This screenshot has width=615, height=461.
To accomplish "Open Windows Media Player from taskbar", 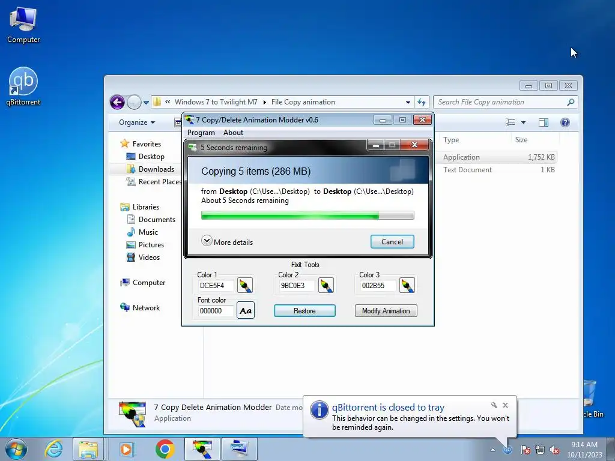I will 126,449.
